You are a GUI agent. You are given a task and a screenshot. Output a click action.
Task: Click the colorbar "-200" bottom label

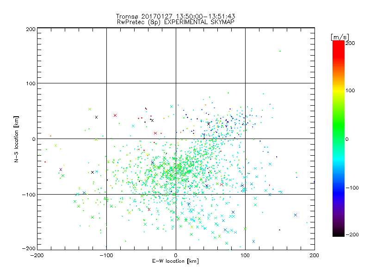point(352,234)
